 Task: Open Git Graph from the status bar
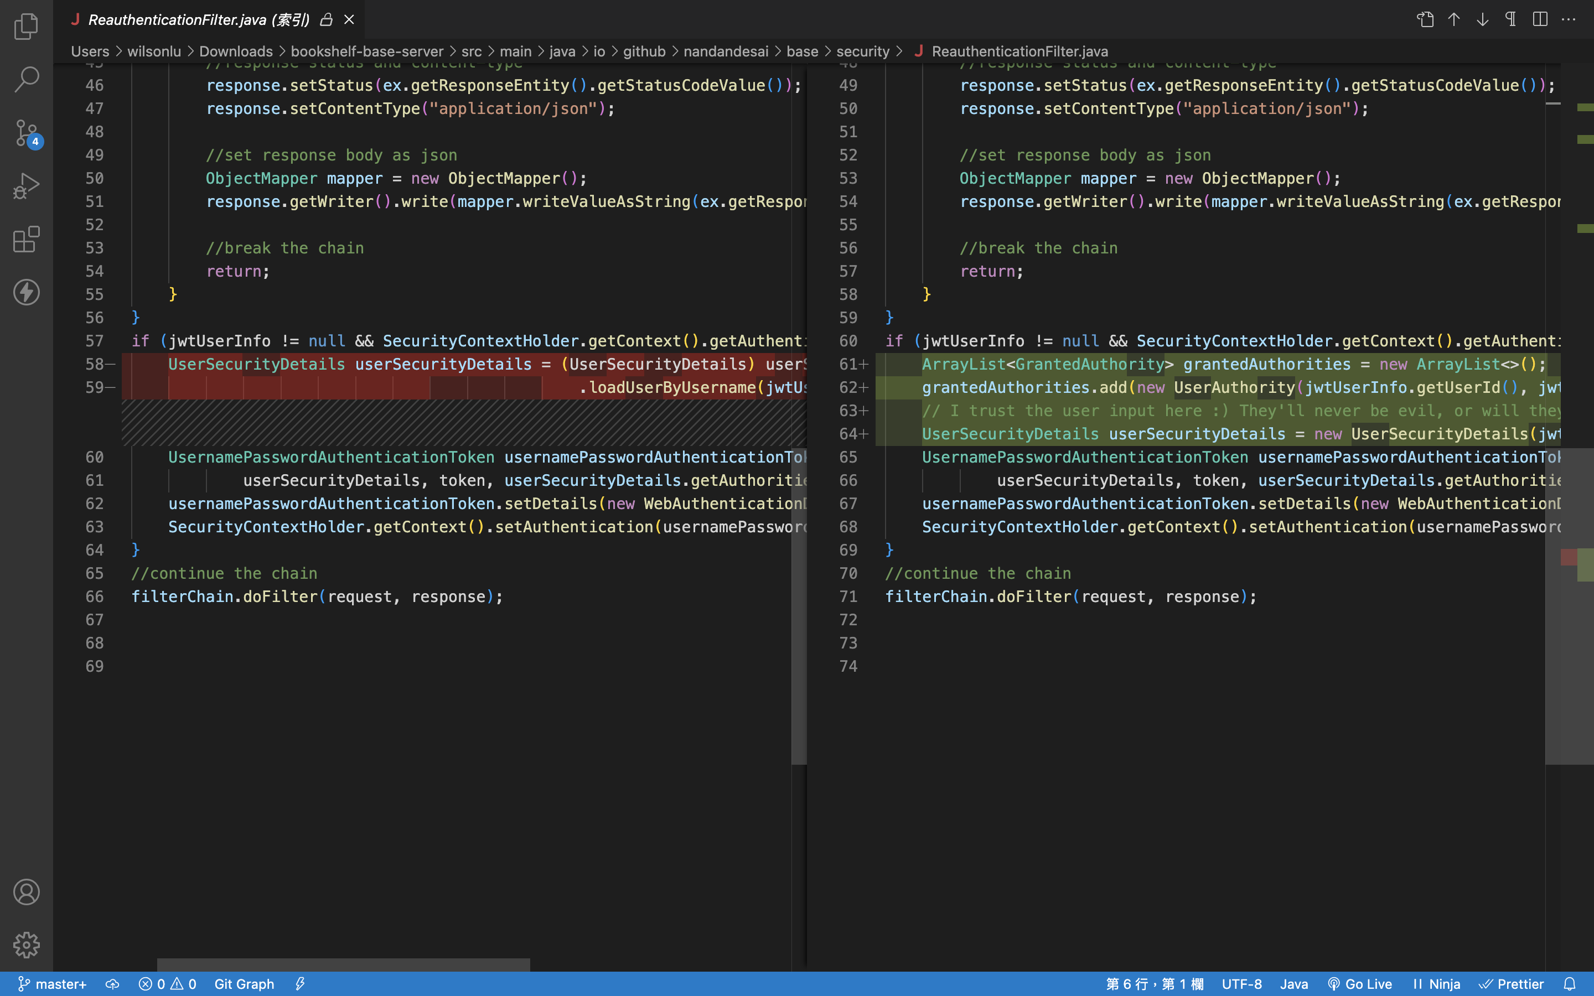tap(244, 984)
